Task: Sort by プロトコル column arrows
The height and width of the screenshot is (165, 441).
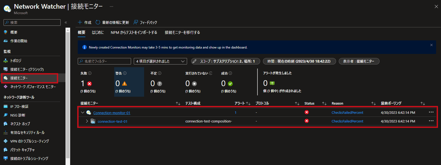Action: coord(297,103)
